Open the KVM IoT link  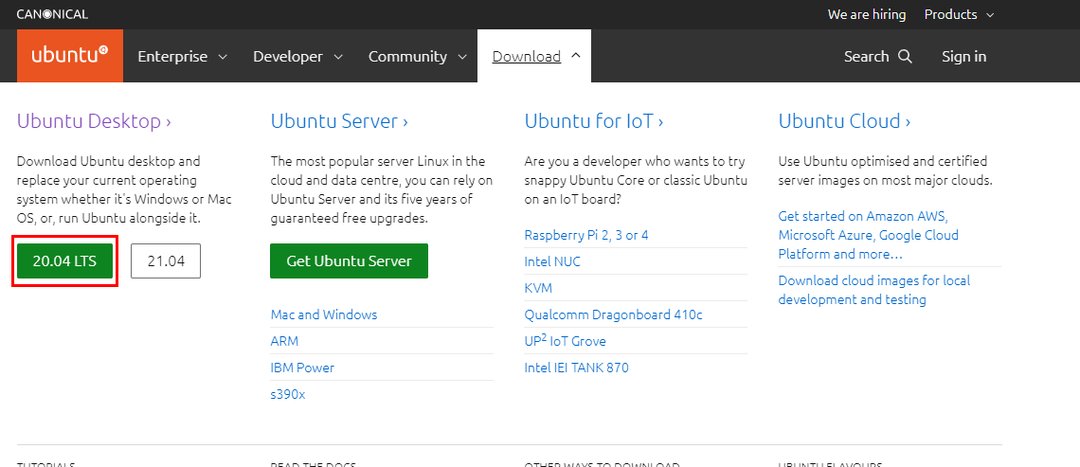click(539, 288)
